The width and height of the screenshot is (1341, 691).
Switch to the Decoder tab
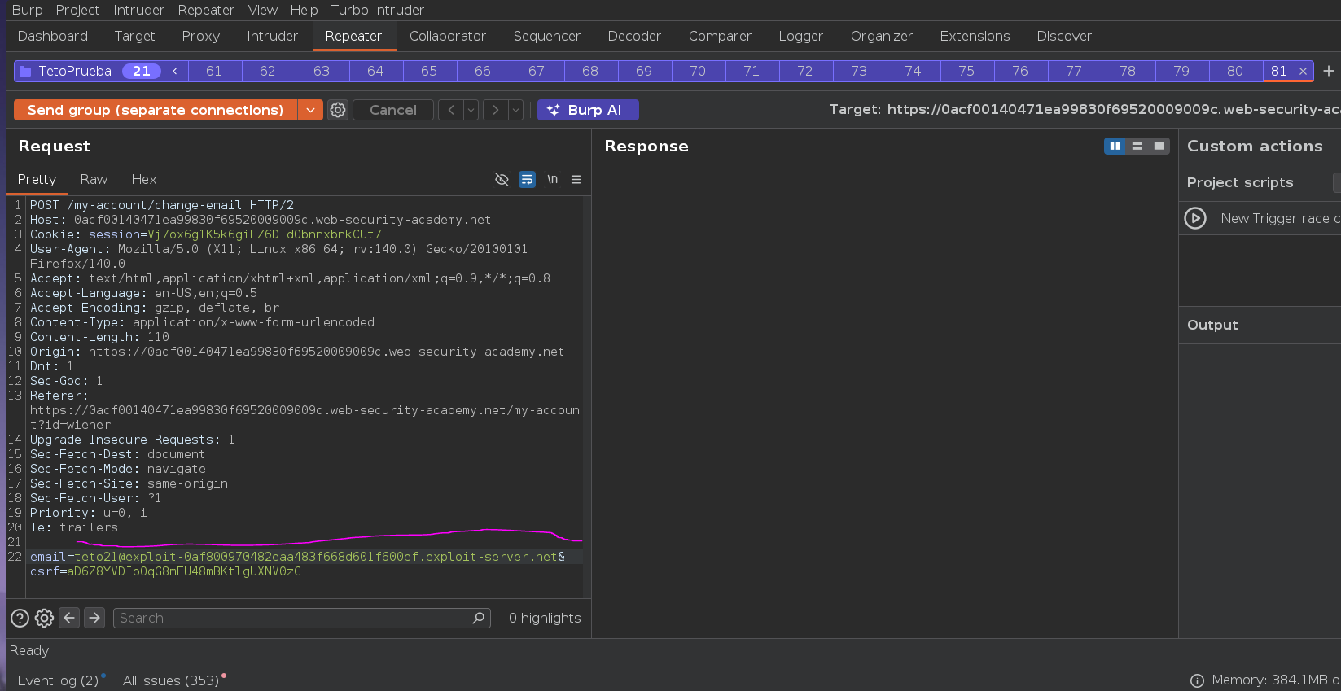point(634,36)
